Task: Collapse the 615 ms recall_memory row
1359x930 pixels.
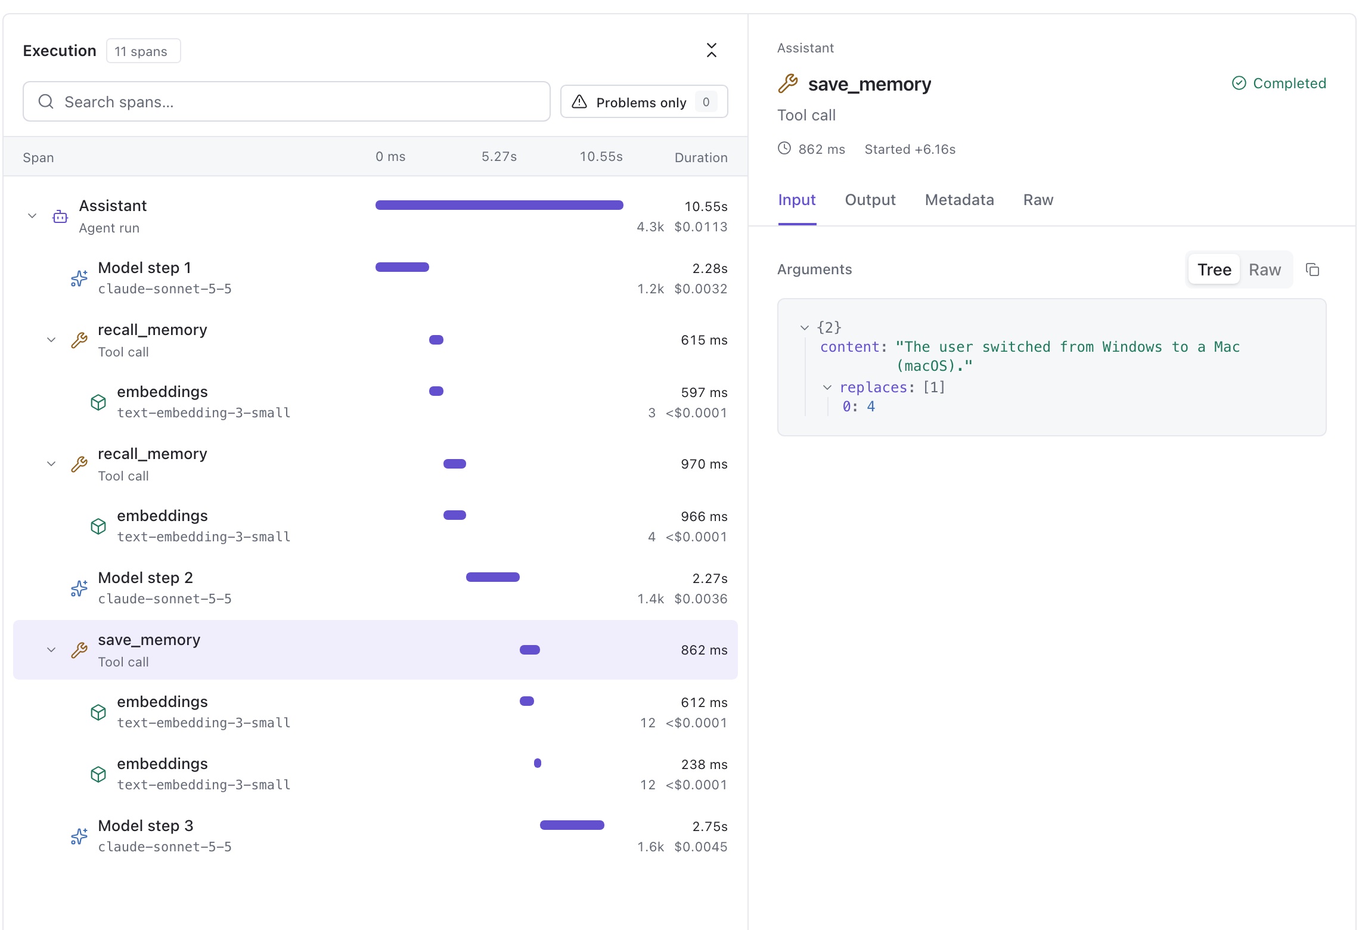Action: point(51,340)
